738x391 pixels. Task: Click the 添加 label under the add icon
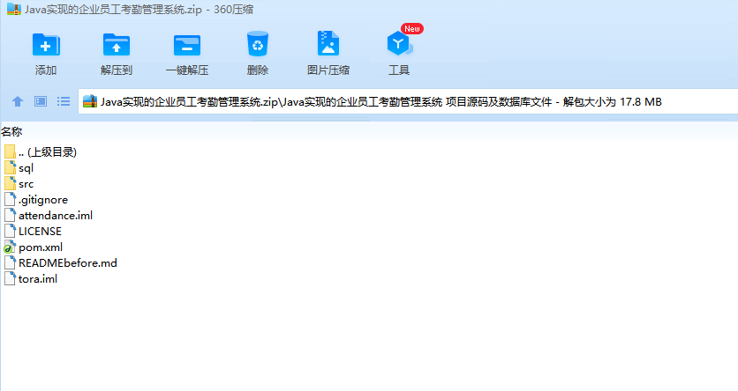pyautogui.click(x=46, y=70)
